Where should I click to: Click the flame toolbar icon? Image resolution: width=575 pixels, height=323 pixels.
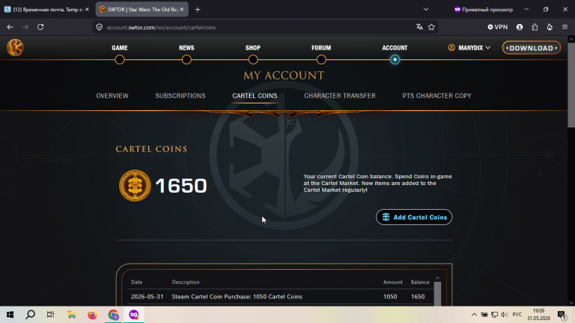(550, 27)
